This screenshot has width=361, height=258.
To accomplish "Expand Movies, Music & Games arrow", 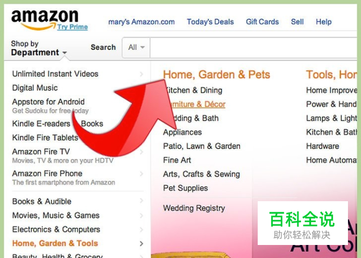I will click(141, 216).
